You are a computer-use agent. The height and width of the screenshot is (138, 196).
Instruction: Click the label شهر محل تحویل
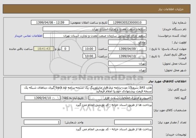coord(175,70)
